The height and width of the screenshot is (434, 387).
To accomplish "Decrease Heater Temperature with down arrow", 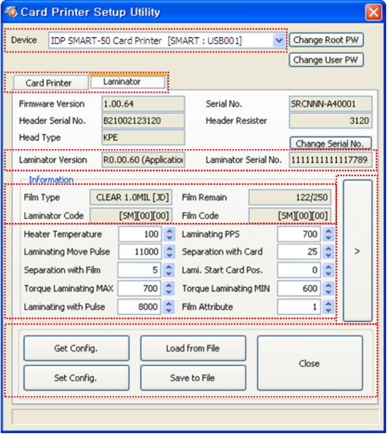I will coord(169,238).
